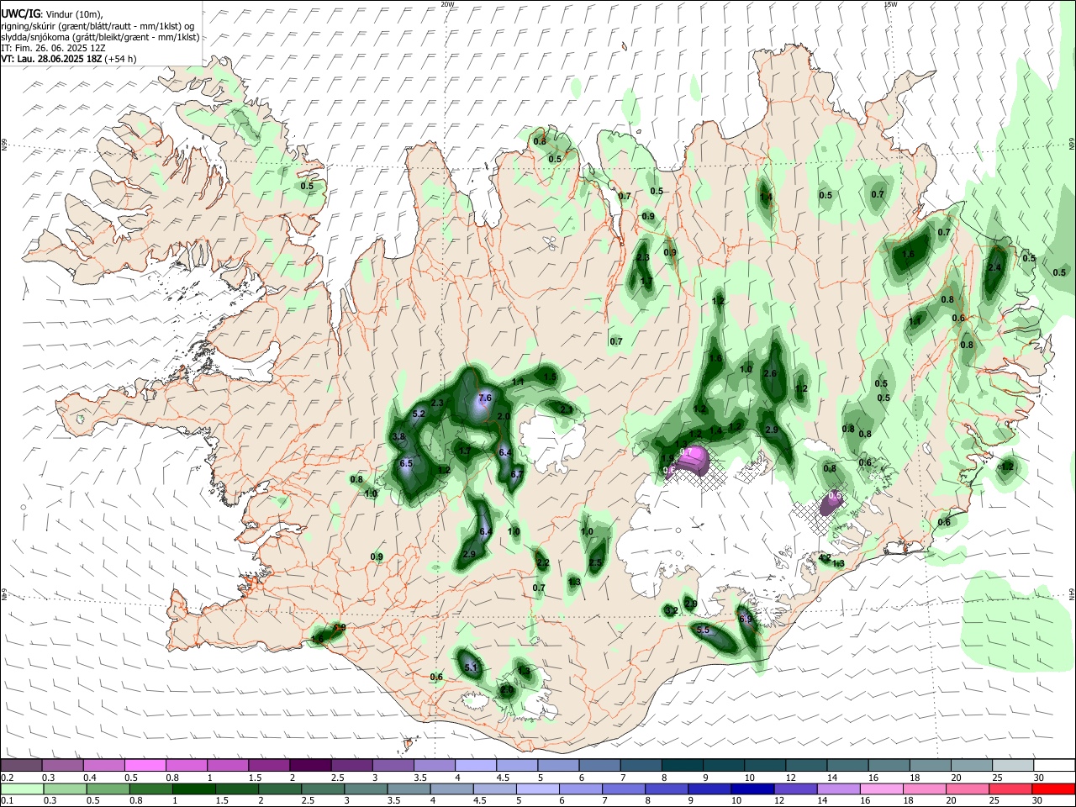Click the 15W longitude label
The height and width of the screenshot is (807, 1076).
pos(890,4)
